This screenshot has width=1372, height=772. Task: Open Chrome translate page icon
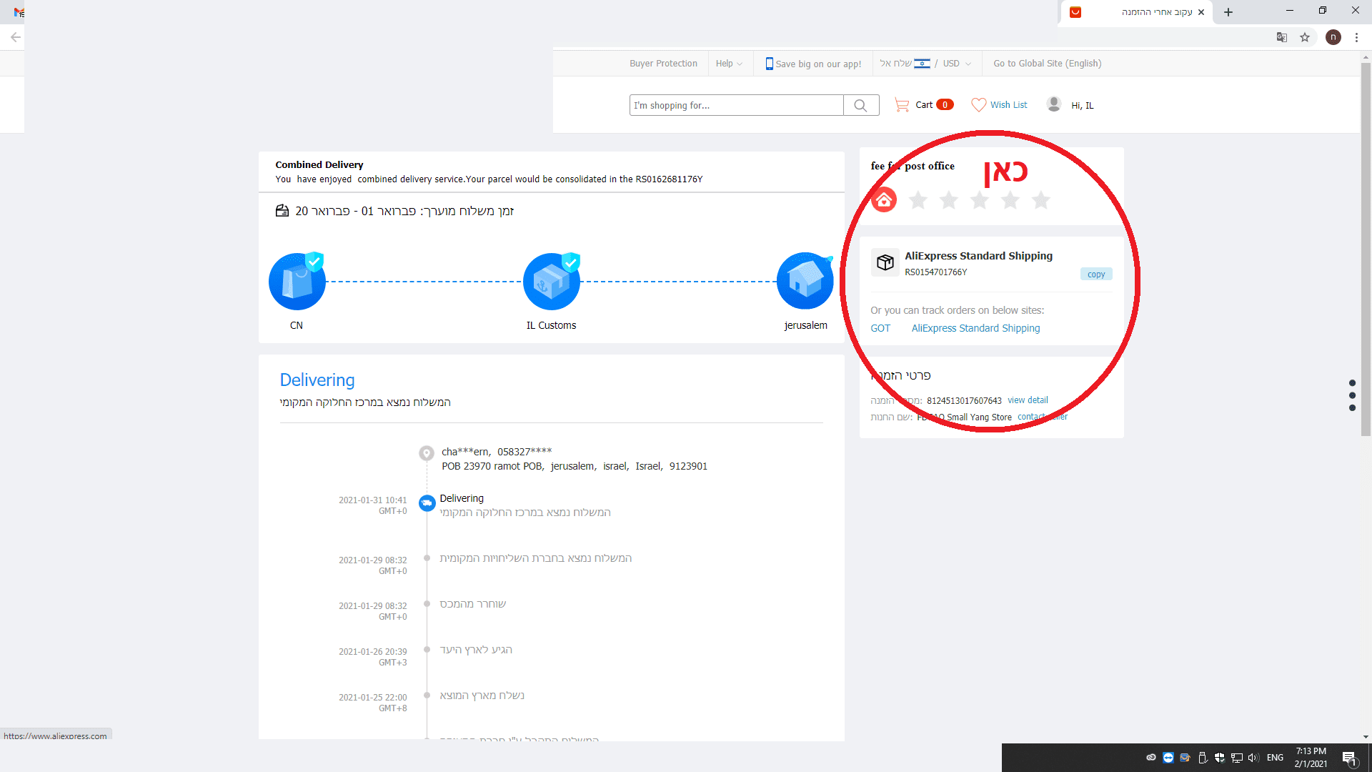click(1282, 37)
